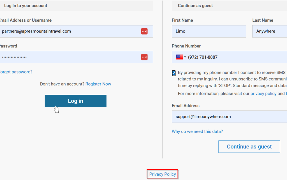This screenshot has height=180, width=287.
Task: Follow the Register Now link
Action: (x=98, y=84)
